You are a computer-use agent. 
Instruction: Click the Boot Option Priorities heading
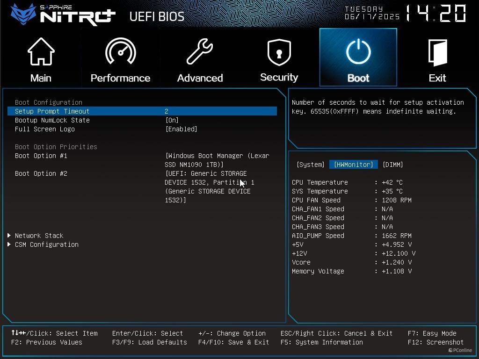click(x=56, y=147)
